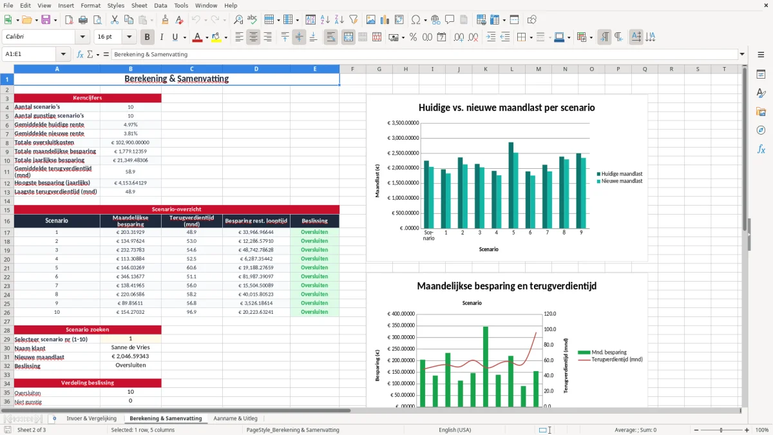This screenshot has width=773, height=435.
Task: Open the Conditional Formatting dropdown arrow
Action: (591, 37)
